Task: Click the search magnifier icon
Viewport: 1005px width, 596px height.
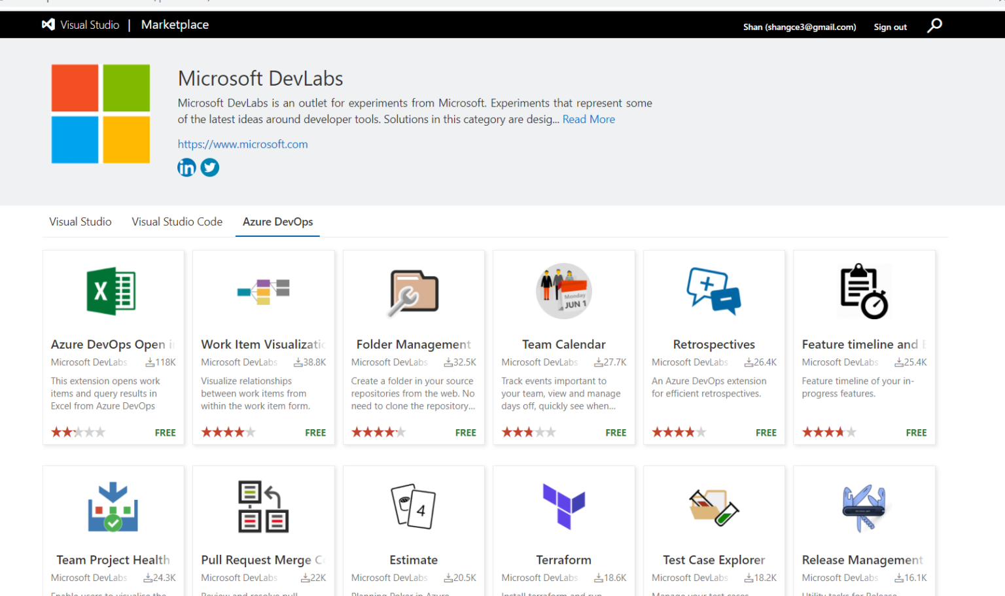Action: [x=934, y=26]
